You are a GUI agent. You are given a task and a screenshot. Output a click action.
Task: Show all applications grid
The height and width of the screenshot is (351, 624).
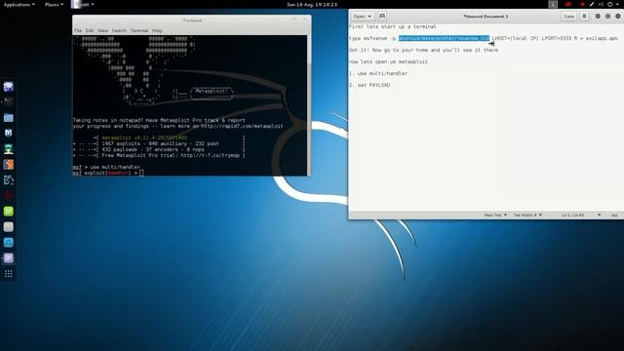(9, 274)
